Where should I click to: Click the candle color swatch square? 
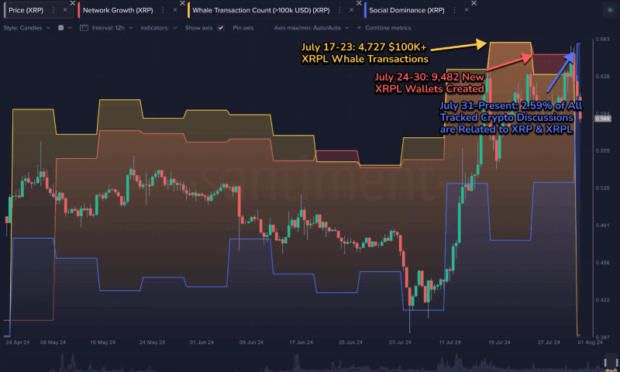61,28
